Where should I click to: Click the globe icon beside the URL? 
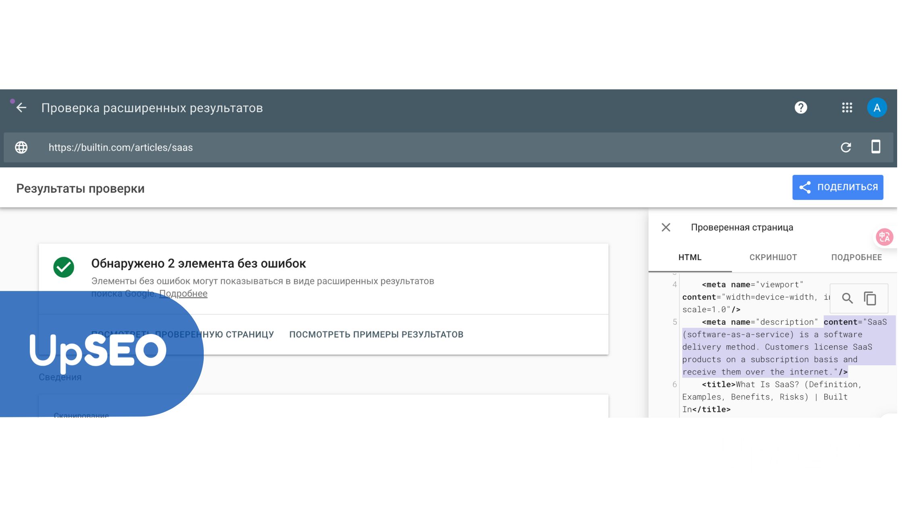pos(21,148)
